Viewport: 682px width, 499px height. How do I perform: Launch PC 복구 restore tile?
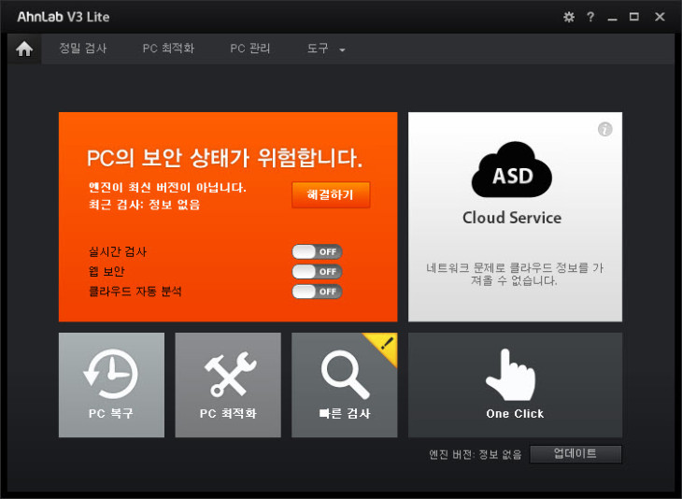point(111,385)
